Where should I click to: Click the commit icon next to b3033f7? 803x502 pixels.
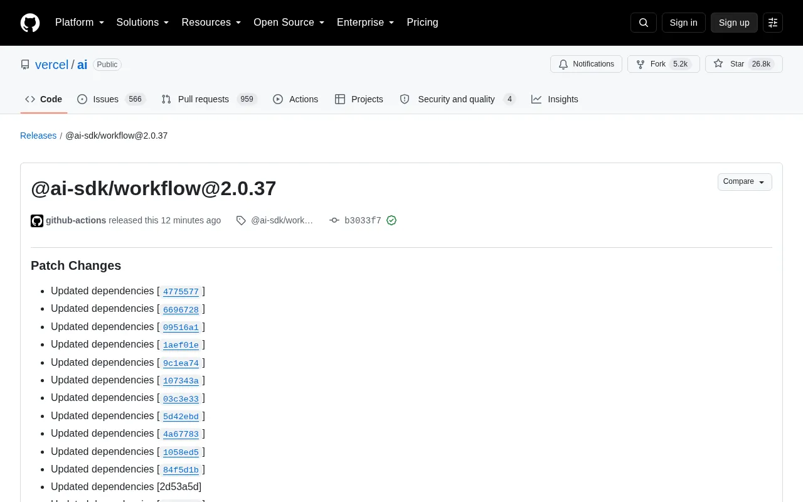point(334,220)
